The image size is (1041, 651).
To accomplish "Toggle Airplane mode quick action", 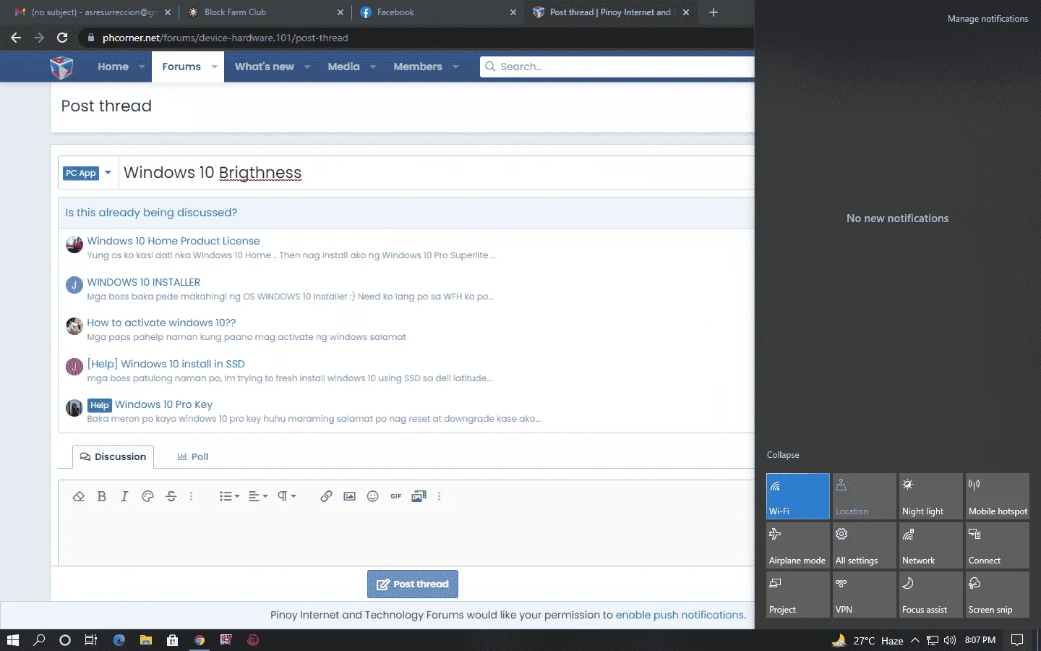I will 798,545.
